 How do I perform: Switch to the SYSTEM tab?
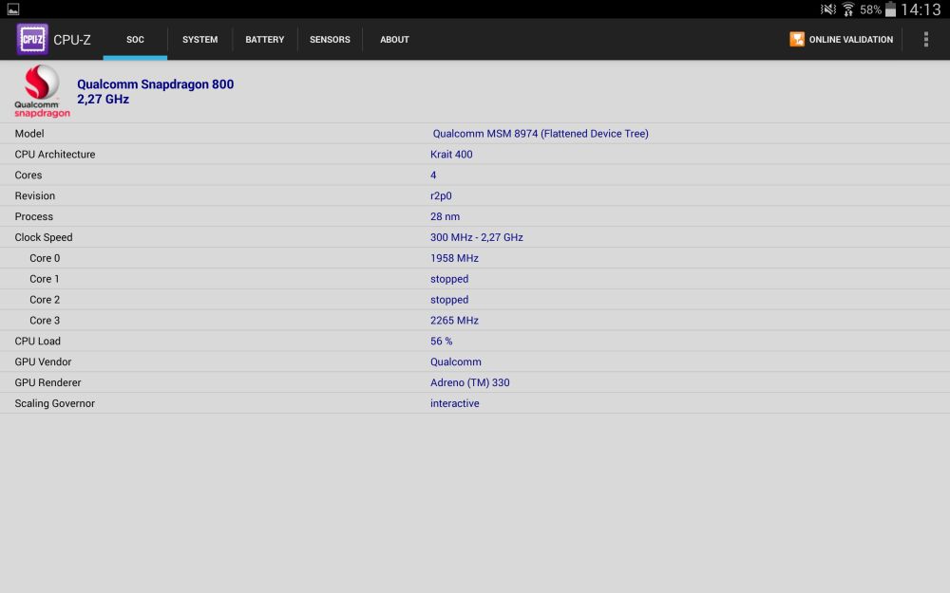pyautogui.click(x=199, y=39)
